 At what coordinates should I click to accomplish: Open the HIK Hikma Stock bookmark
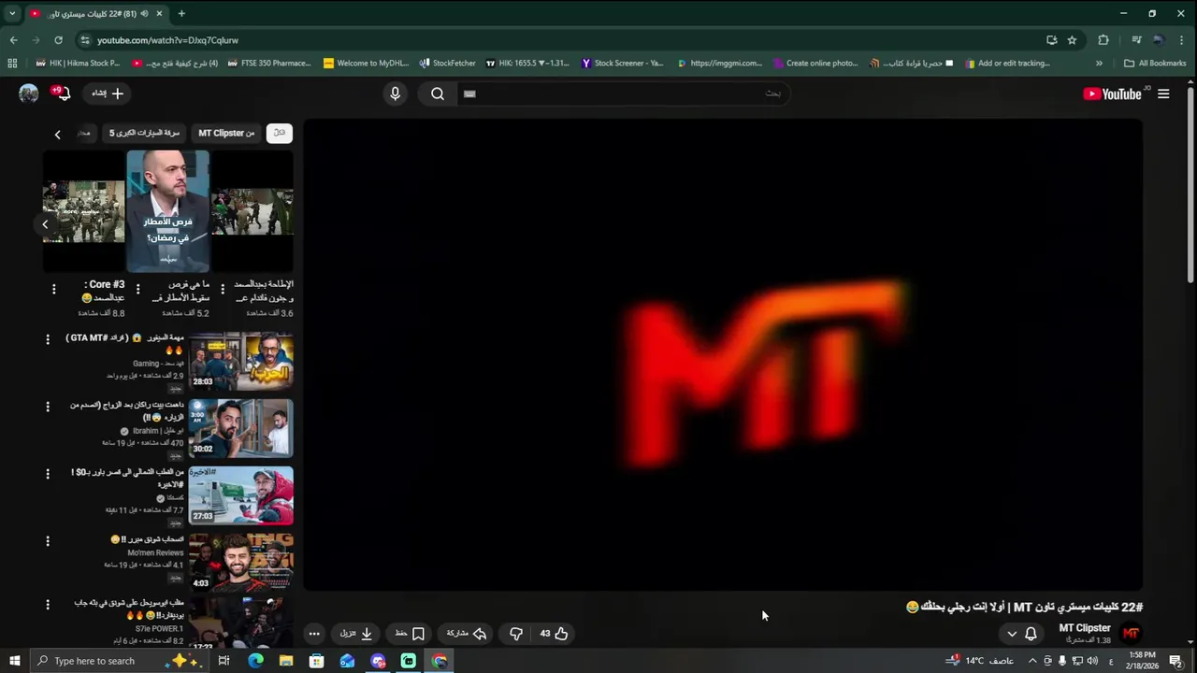tap(77, 64)
